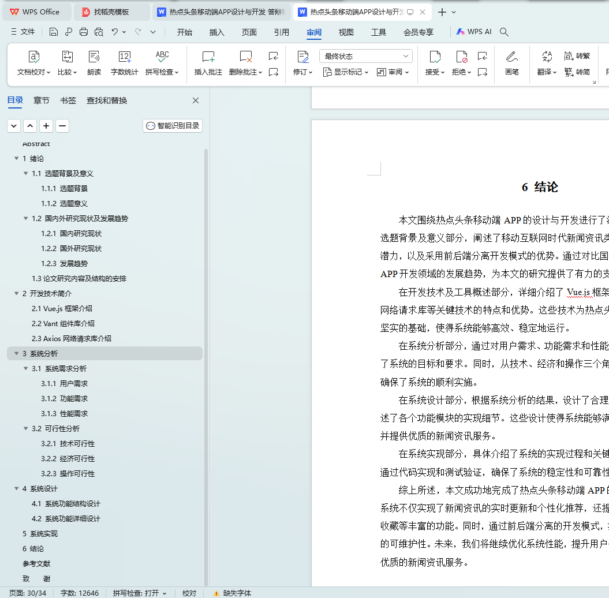Run 拼写检查 spell check
609x598 pixels.
(x=162, y=63)
